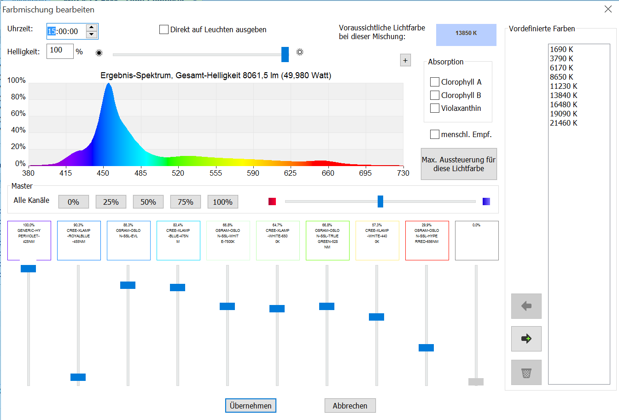Click the add-color arrow icon with plus
This screenshot has width=619, height=420.
click(x=526, y=339)
